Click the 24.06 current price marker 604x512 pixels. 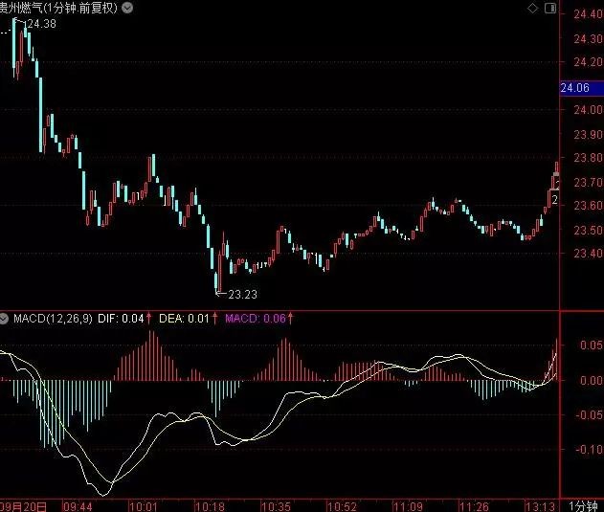coord(581,88)
